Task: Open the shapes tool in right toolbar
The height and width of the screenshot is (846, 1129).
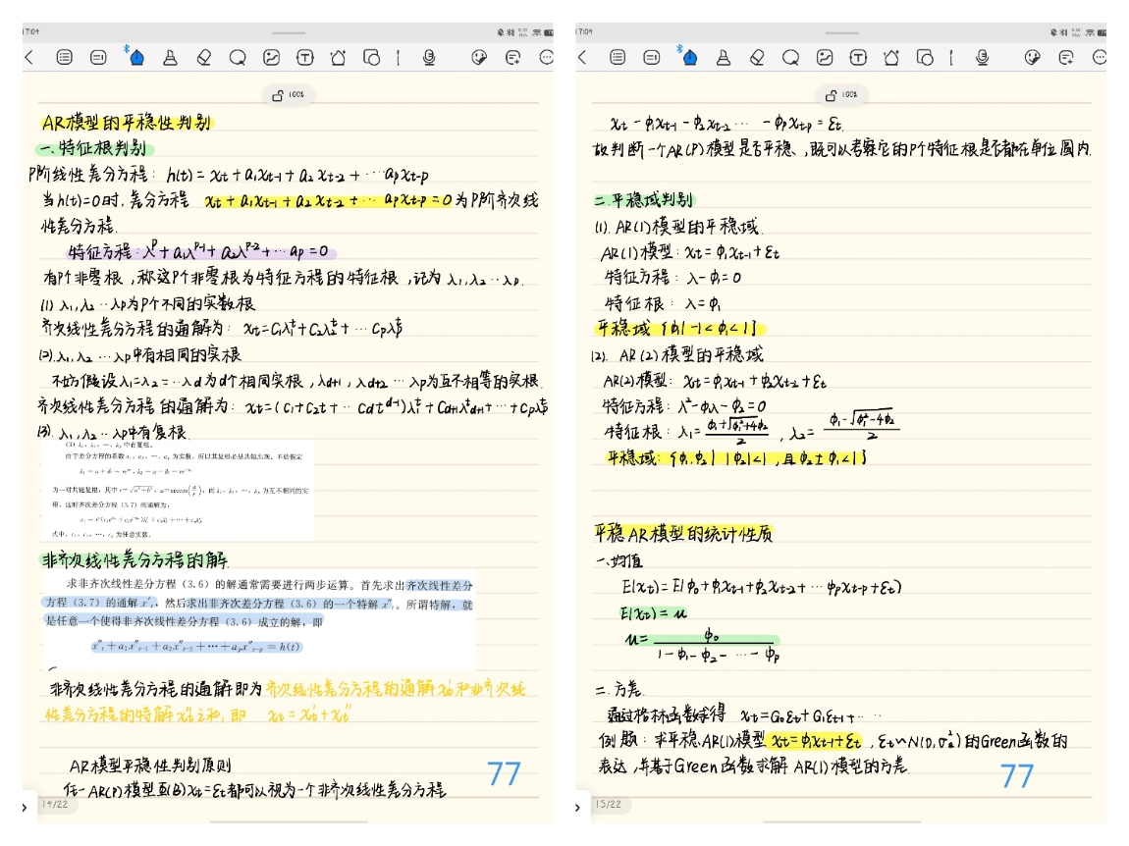Action: 925,58
